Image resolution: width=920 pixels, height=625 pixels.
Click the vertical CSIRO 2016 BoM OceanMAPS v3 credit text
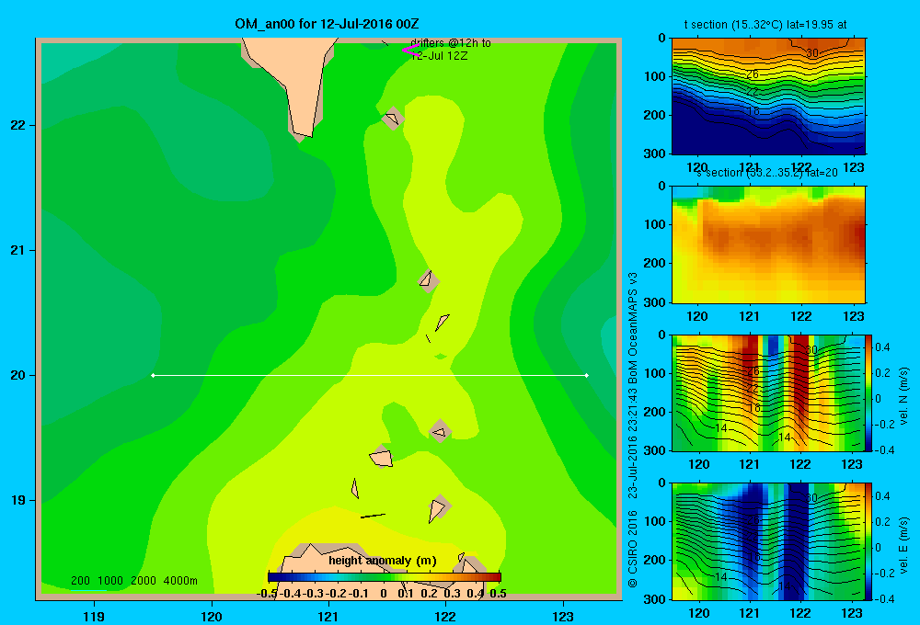click(x=633, y=430)
